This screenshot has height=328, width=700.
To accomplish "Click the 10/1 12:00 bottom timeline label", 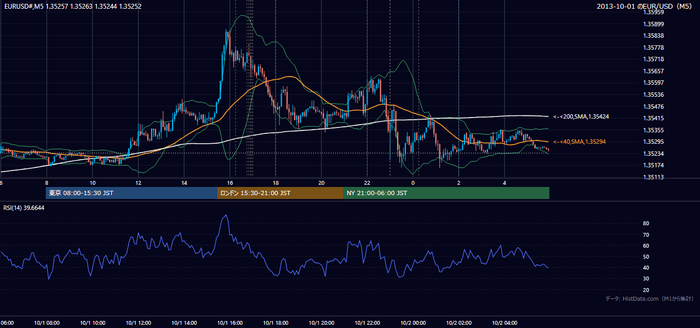I will [x=139, y=323].
